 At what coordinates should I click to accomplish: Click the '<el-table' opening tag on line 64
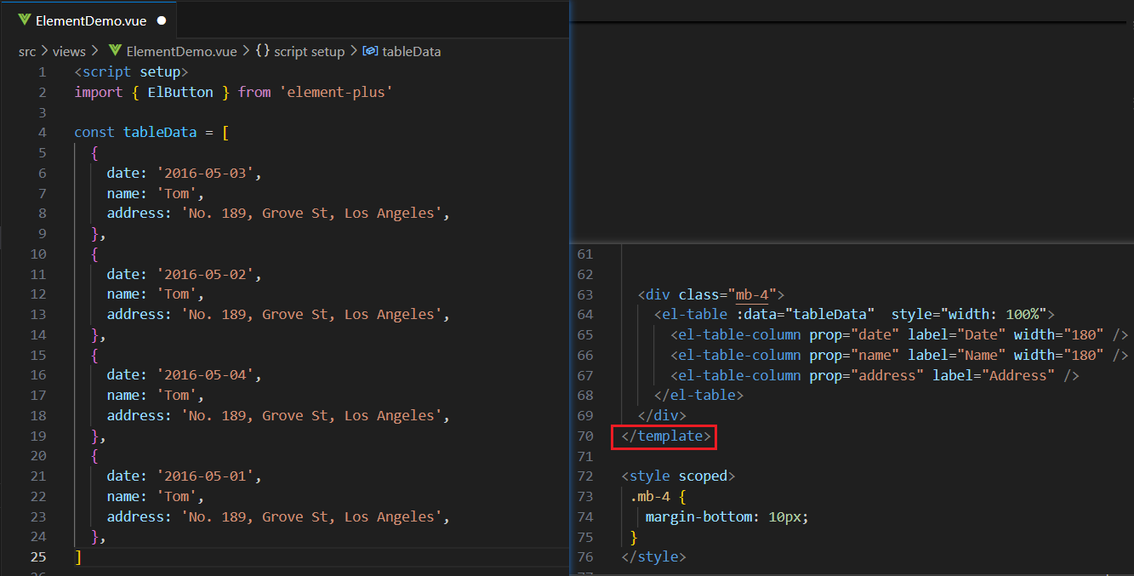[x=691, y=315]
